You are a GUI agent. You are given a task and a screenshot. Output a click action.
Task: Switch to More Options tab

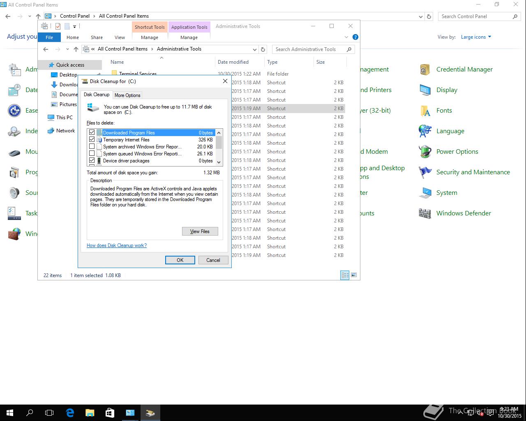point(127,95)
